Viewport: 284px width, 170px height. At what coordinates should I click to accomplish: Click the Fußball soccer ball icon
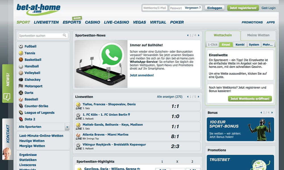pos(21,46)
